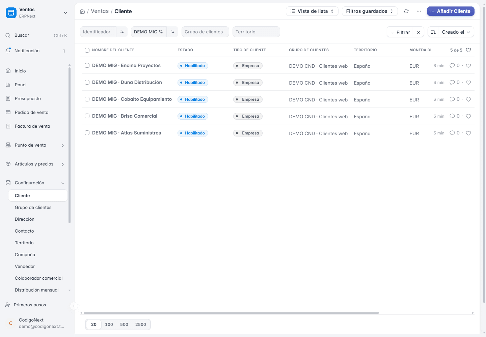Go to the home breadcrumb icon

82,11
